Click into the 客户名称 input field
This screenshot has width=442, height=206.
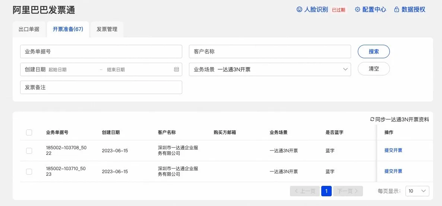tap(270, 52)
